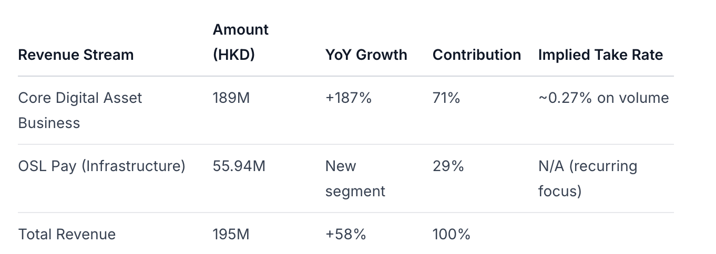Screen dimensions: 716x254
Task: Click the OSL Pay (Infrastructure) cell
Action: [x=101, y=166]
